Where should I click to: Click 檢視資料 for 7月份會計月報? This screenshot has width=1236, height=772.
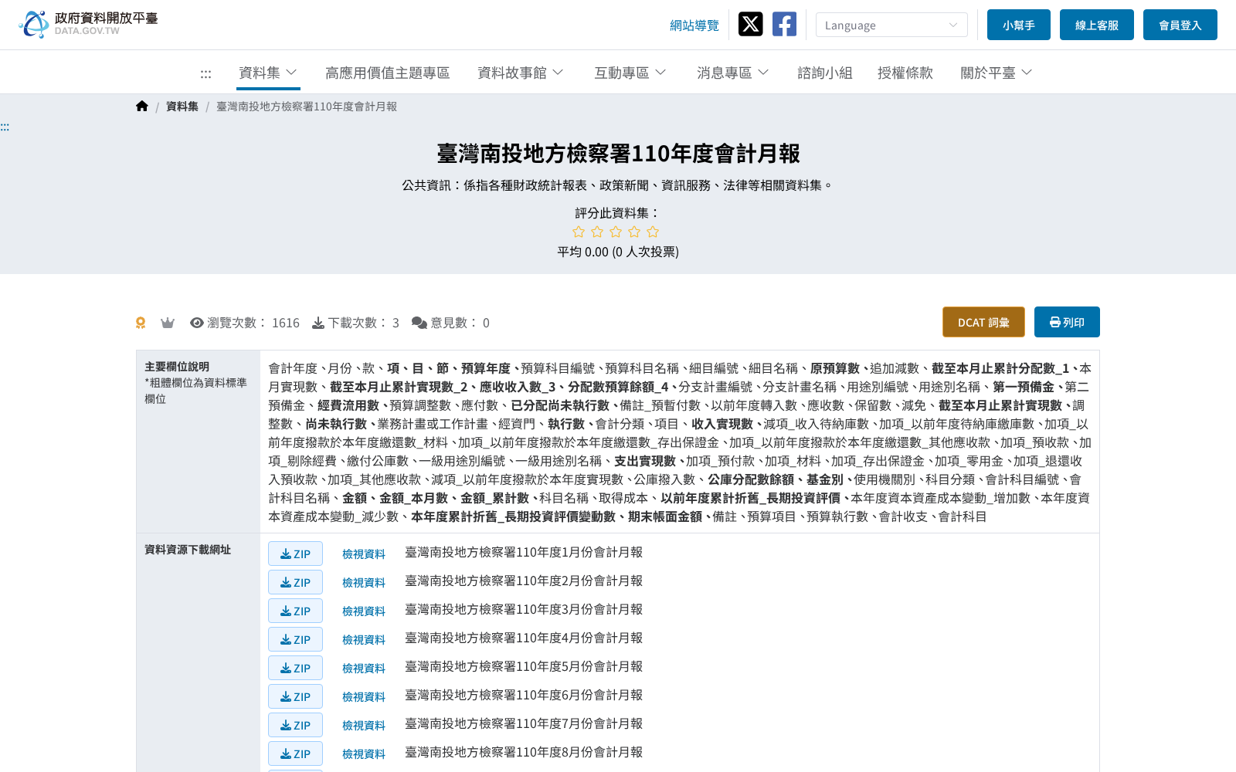364,725
